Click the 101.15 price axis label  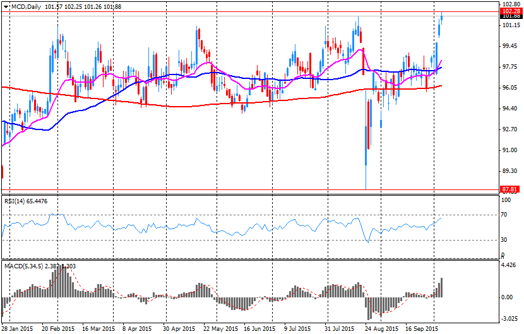click(511, 25)
